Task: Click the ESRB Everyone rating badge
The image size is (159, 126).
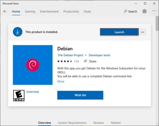Action: tap(19, 96)
